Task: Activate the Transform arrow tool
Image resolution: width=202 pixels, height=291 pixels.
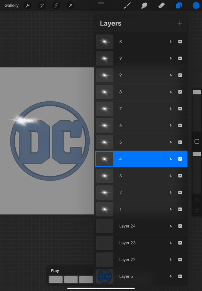Action: click(x=70, y=6)
